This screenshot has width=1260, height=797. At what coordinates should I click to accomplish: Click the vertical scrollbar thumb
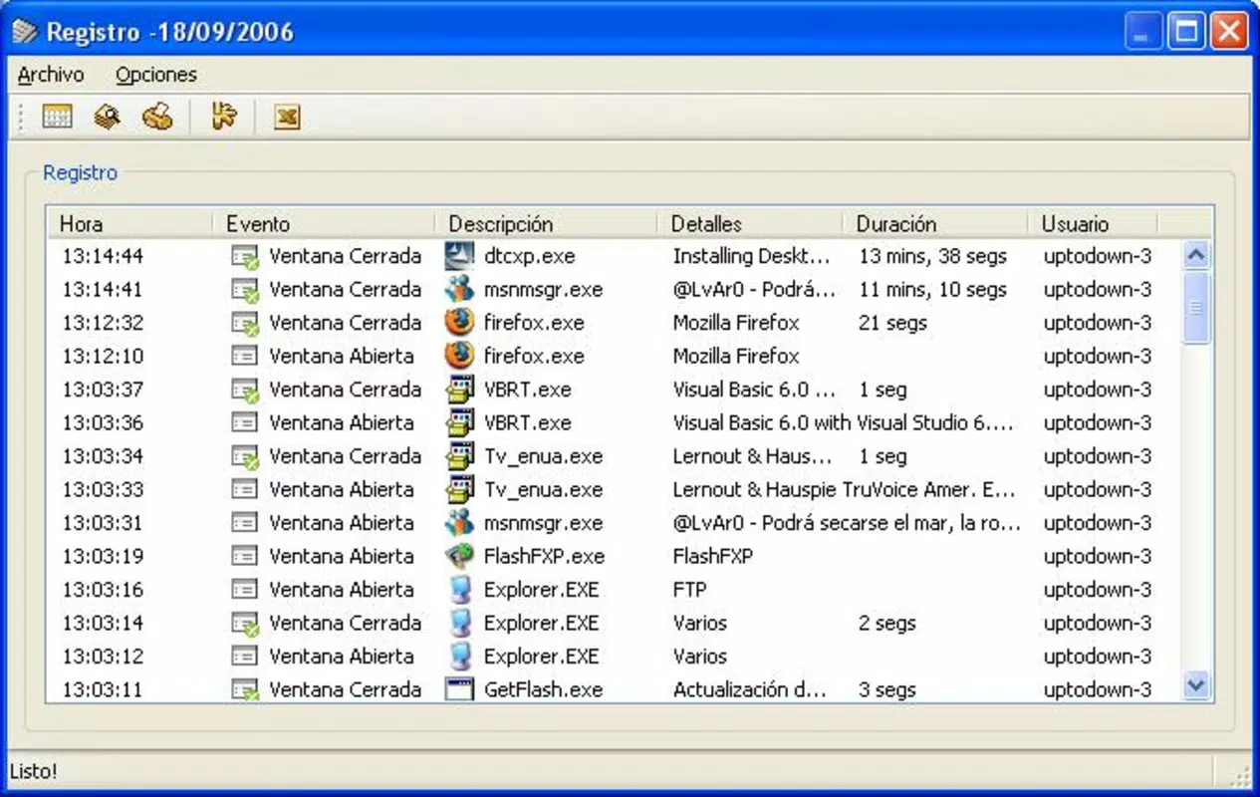pyautogui.click(x=1197, y=308)
